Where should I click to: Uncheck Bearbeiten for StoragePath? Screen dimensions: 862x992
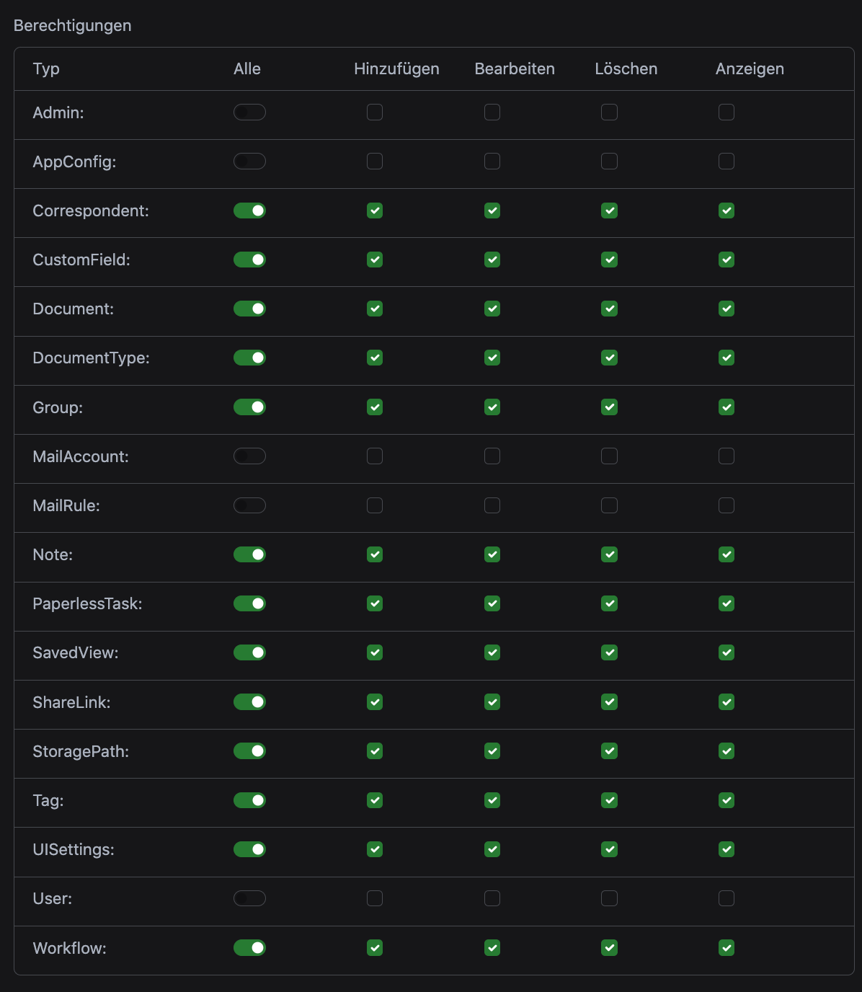click(x=492, y=751)
